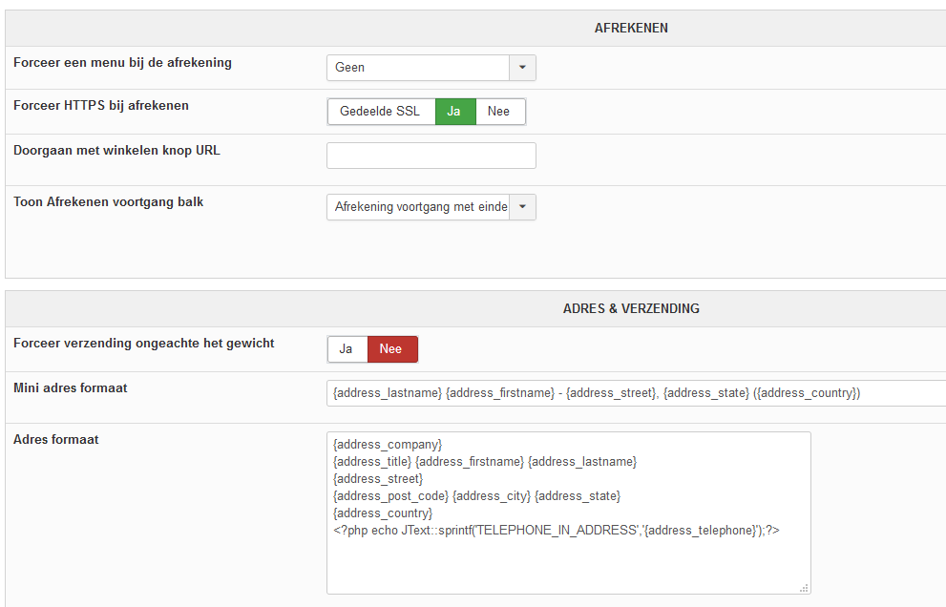Set Forceer HTTPS to Nee
Screen dimensions: 946x607
(x=500, y=112)
